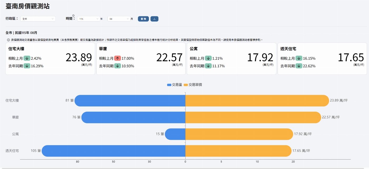369x169 pixels.
Task: Click 住宅大樓 month-over-month down arrow badge
Action: point(27,58)
